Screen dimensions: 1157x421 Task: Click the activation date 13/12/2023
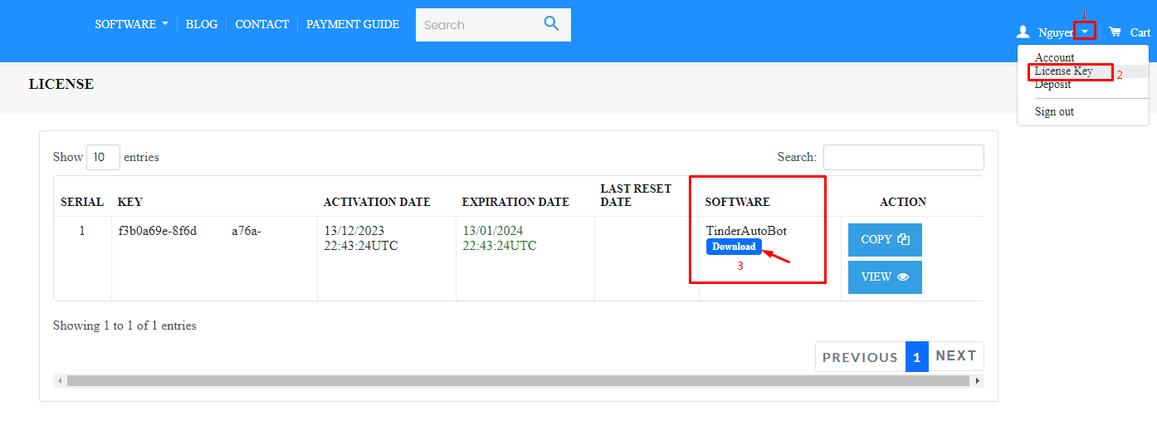click(354, 231)
